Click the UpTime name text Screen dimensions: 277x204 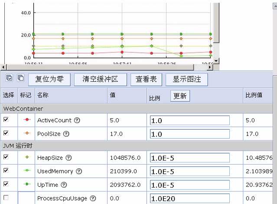(48, 185)
